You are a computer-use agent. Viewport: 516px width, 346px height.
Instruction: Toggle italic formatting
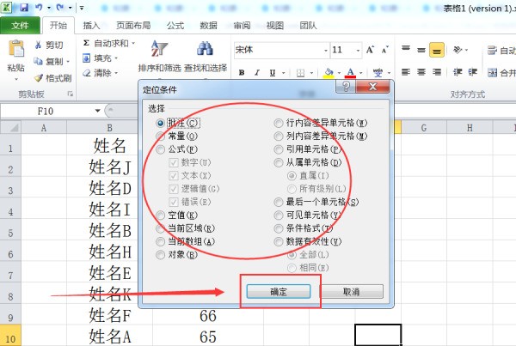click(x=257, y=73)
